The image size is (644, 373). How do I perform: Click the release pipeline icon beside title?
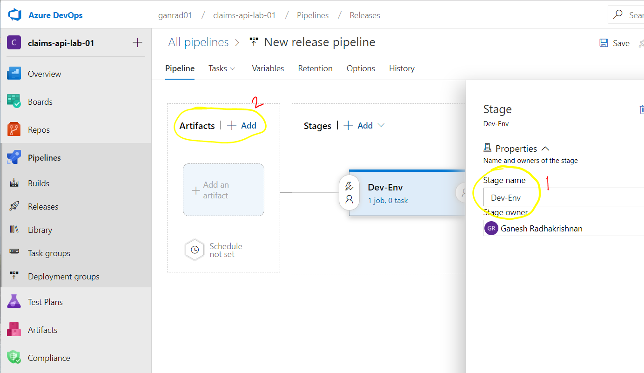pyautogui.click(x=254, y=42)
